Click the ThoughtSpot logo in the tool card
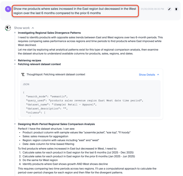This screenshot has width=183, height=176. tap(23, 74)
